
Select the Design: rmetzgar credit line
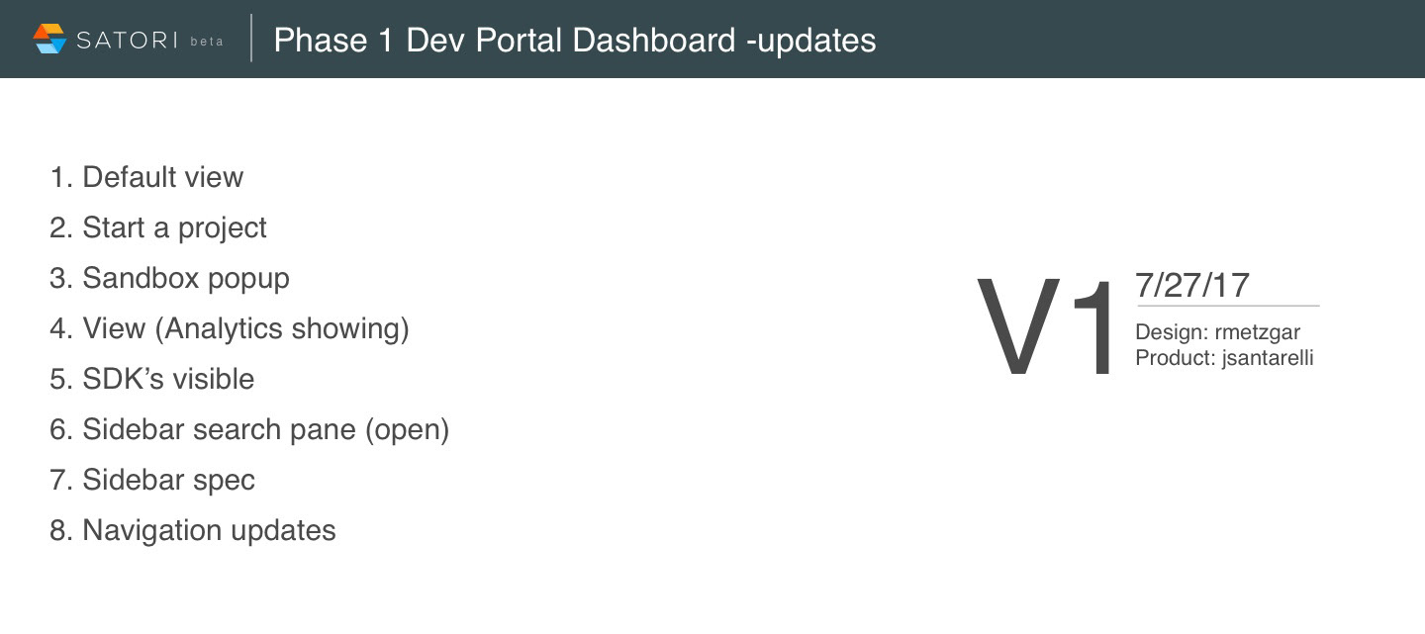tap(1218, 332)
